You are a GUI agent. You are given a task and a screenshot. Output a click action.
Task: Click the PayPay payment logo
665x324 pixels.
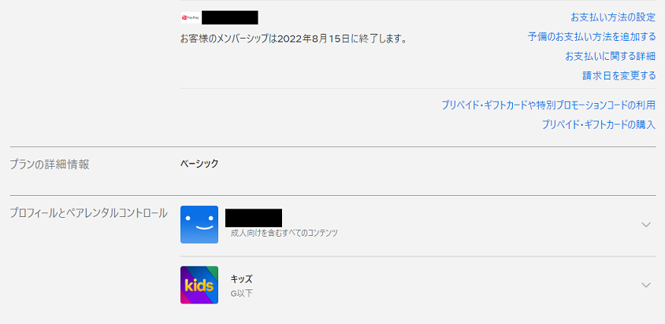click(189, 17)
